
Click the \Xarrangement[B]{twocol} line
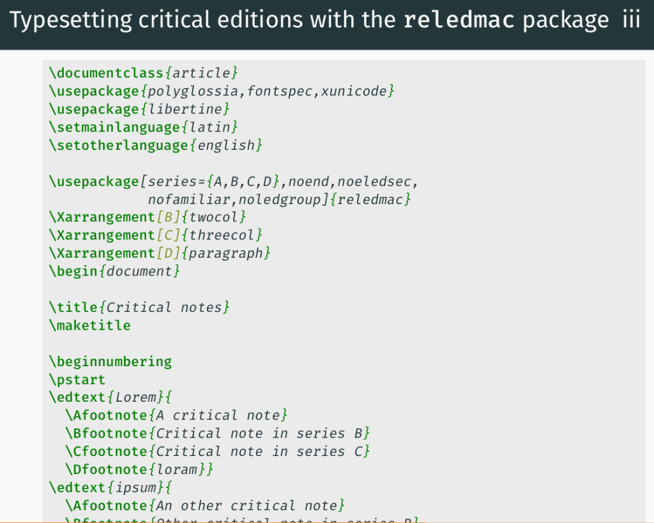(148, 217)
